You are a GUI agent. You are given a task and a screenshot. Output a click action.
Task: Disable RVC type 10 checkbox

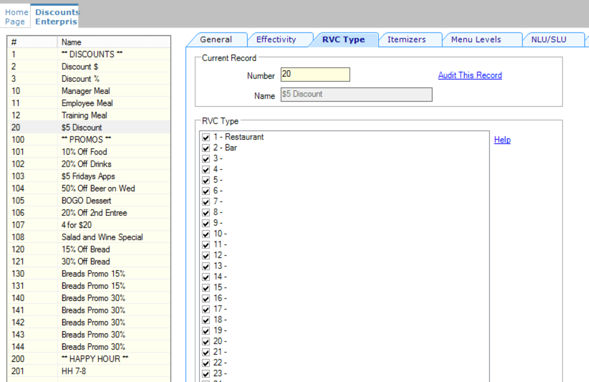[206, 234]
